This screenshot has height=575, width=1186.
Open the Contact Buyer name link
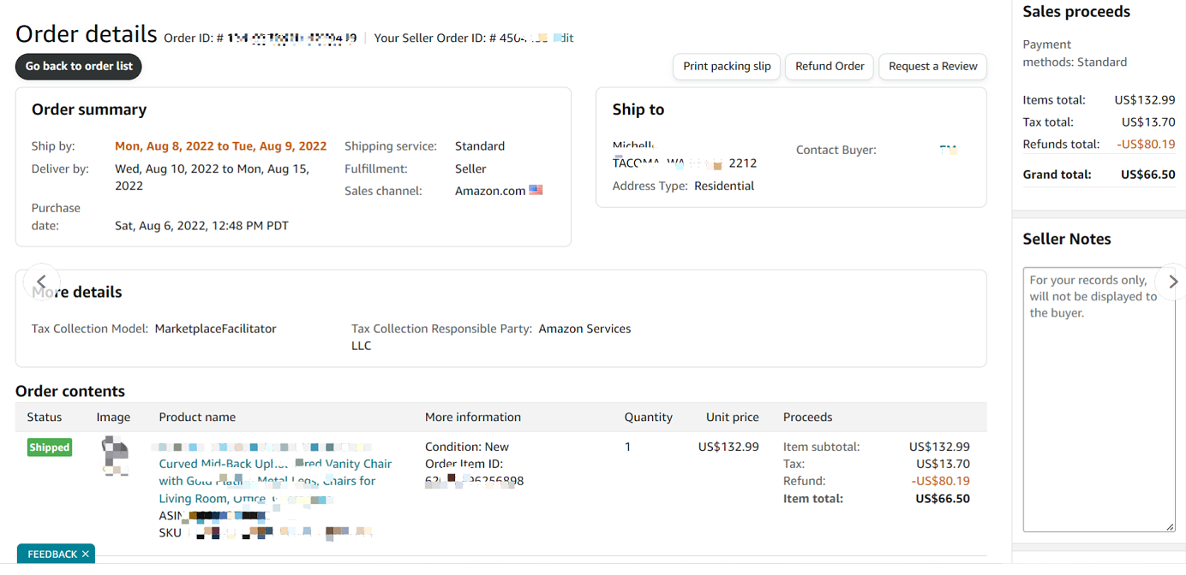[x=947, y=150]
